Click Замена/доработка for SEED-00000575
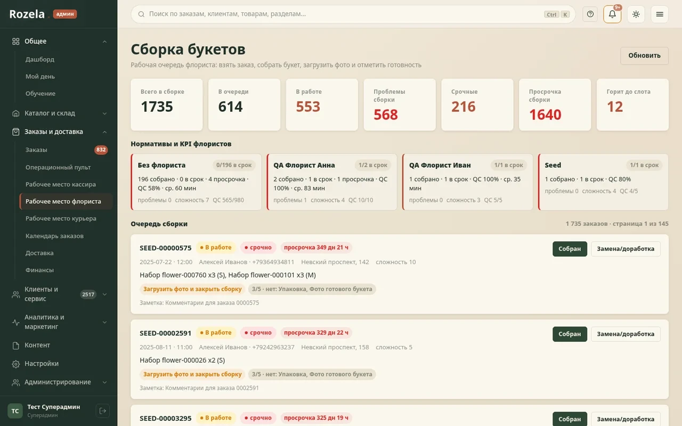The width and height of the screenshot is (682, 426). click(626, 249)
